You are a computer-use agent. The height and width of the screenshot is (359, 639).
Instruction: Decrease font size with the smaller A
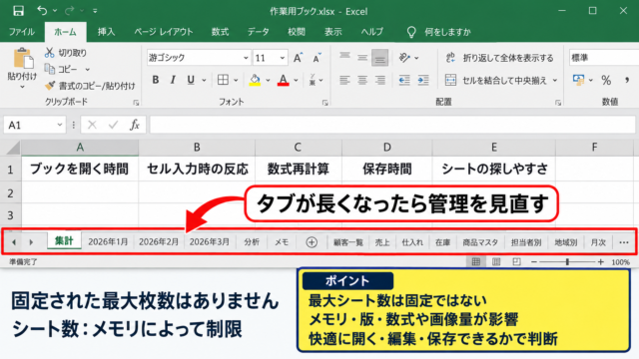coord(317,58)
